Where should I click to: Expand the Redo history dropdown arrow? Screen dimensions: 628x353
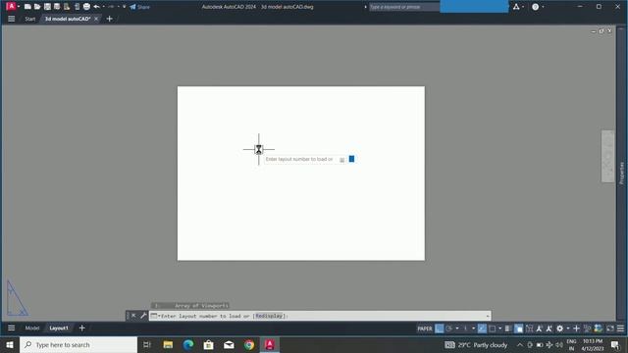(119, 7)
